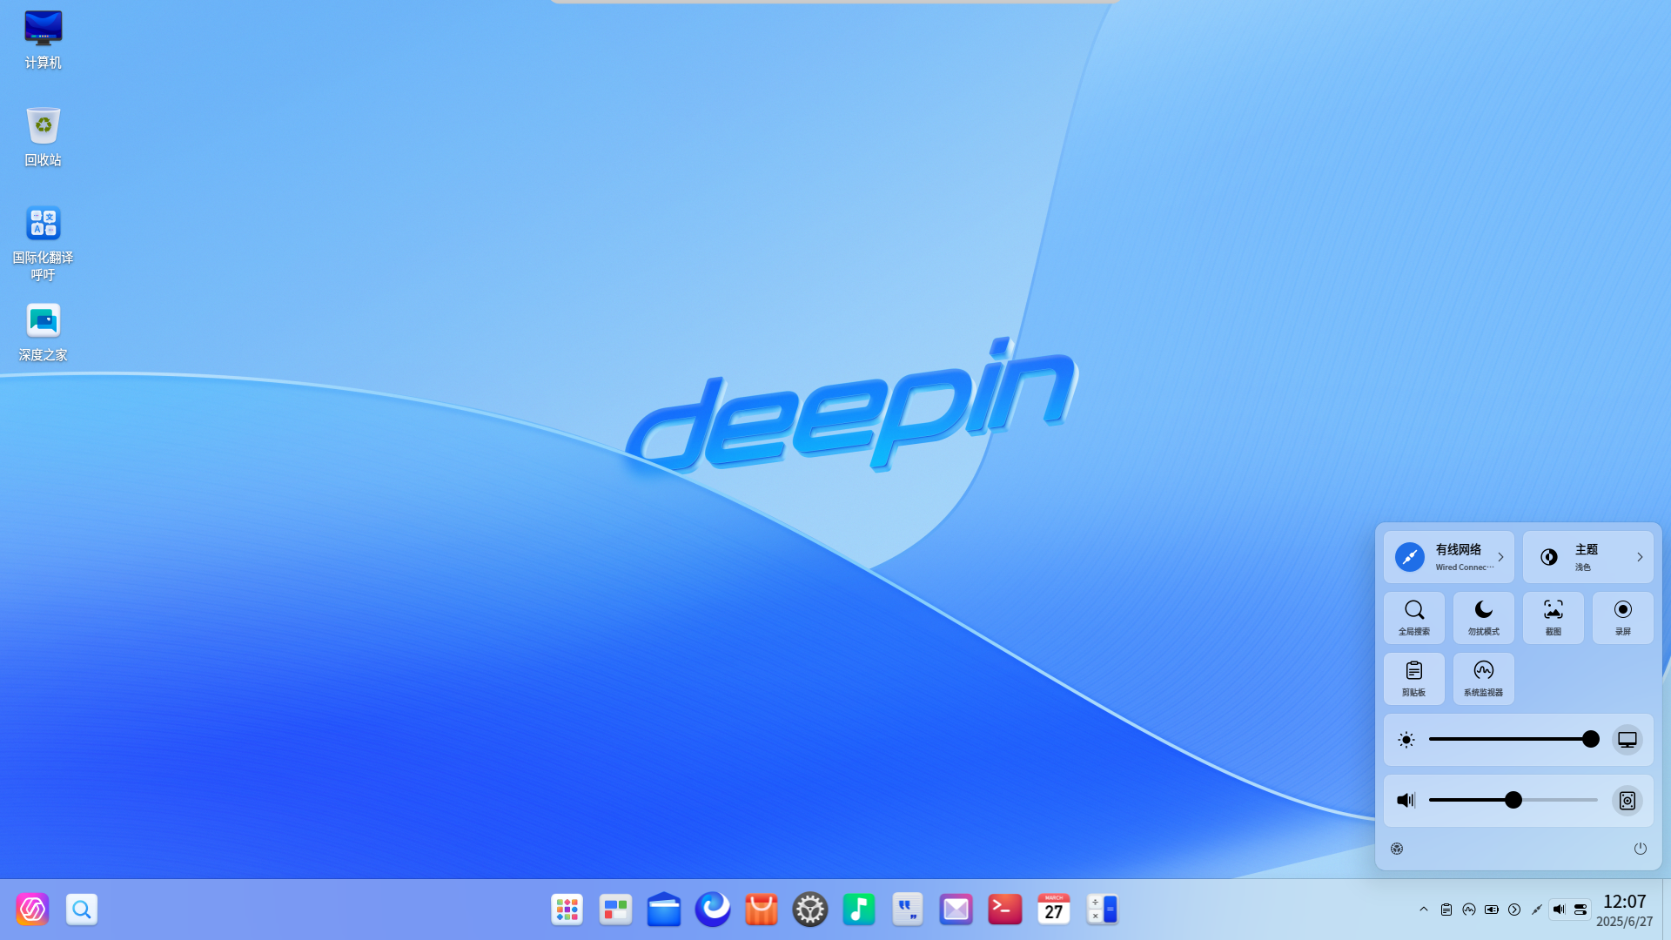
Task: Open the 剪贴板 clipboard tile
Action: [1414, 679]
